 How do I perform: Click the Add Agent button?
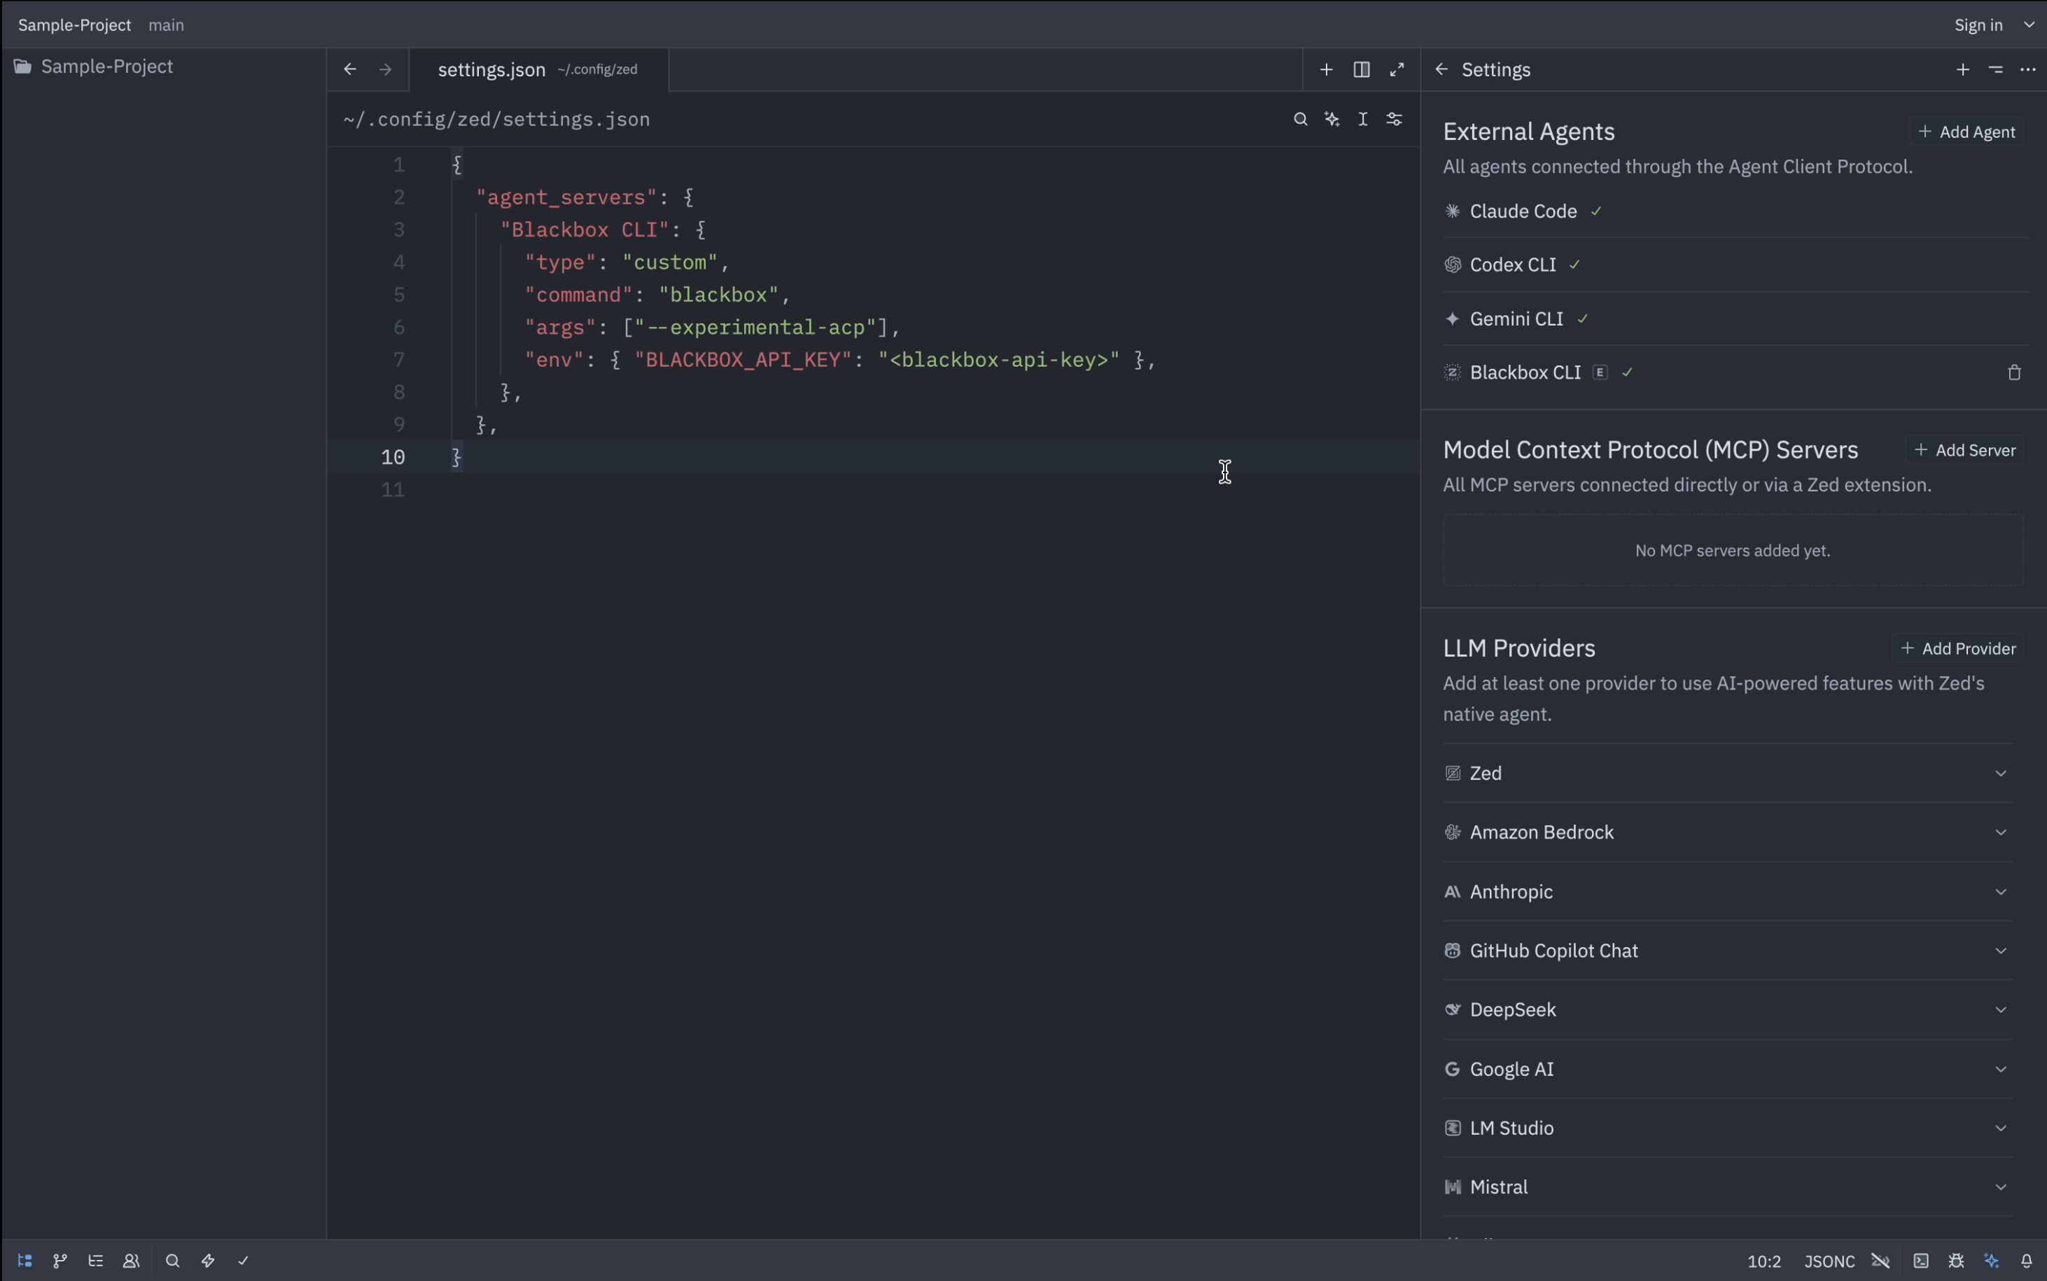point(1966,132)
